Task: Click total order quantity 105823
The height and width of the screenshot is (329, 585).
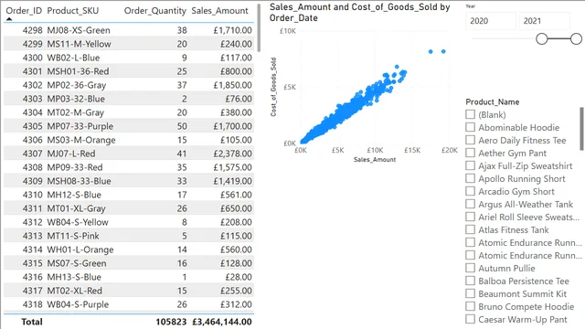Action: 171,322
